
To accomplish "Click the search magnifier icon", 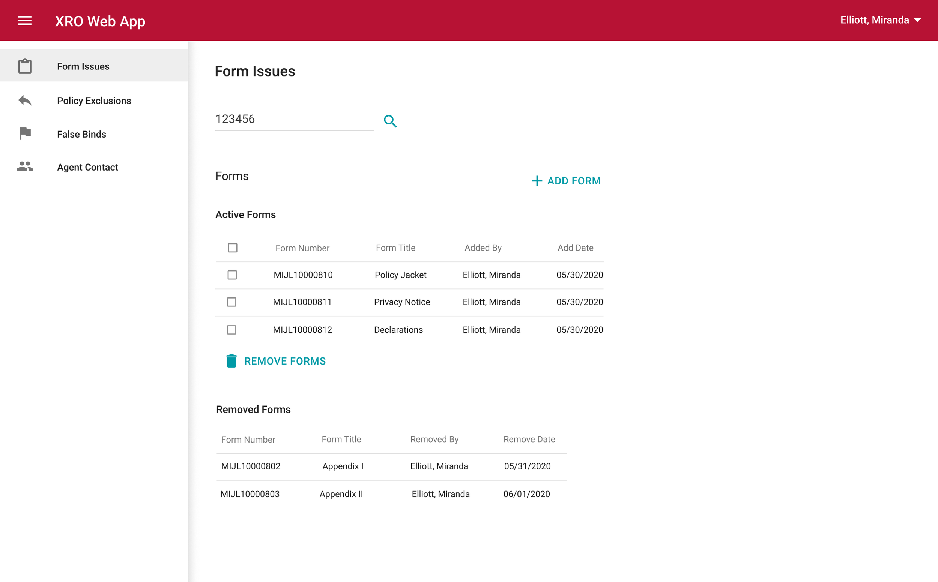I will 390,121.
